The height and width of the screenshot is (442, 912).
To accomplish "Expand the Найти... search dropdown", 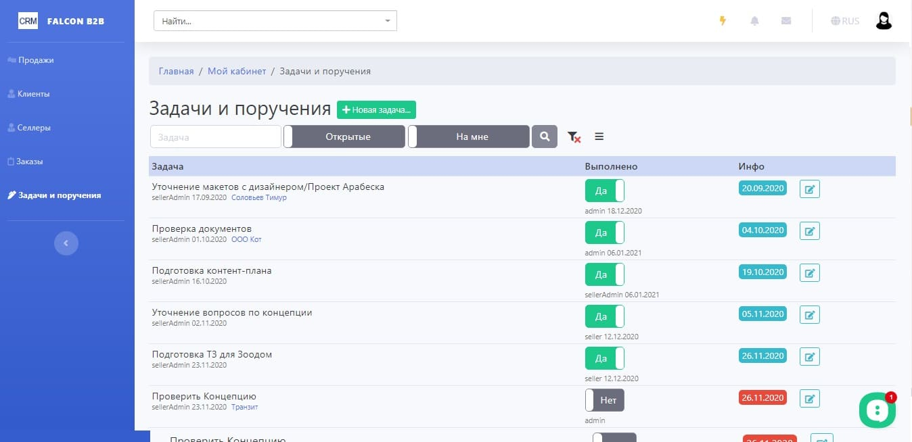I will (275, 21).
